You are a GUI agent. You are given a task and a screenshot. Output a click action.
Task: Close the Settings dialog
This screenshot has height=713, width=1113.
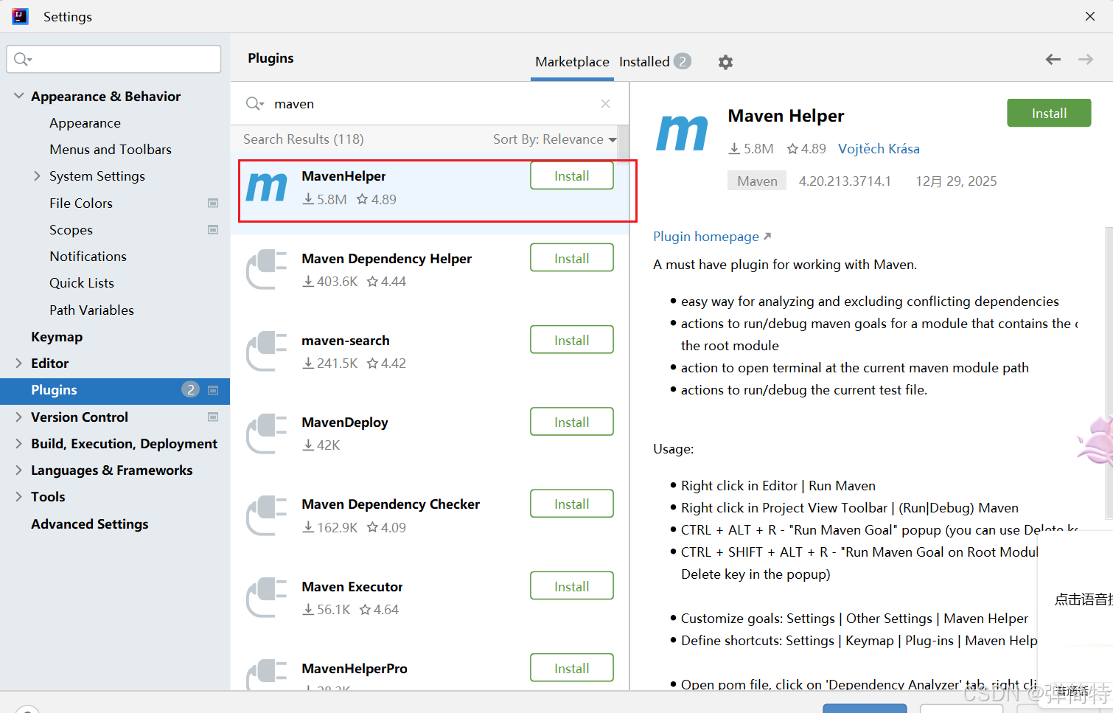click(1090, 16)
